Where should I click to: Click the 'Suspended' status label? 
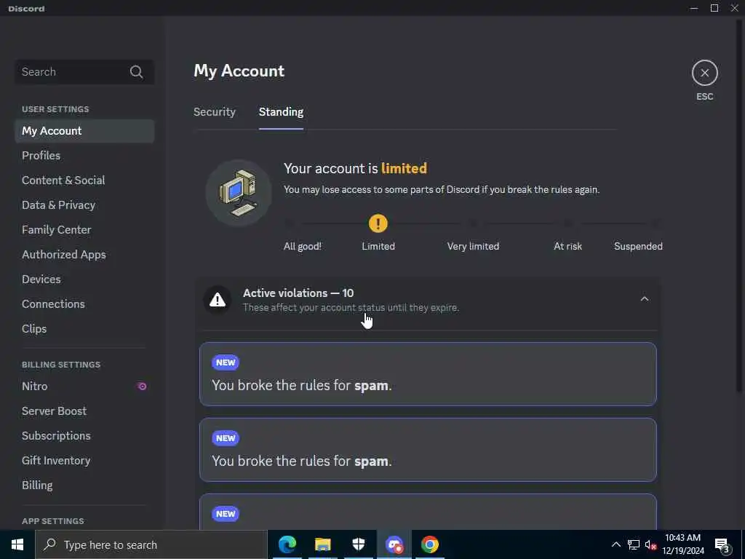click(638, 246)
